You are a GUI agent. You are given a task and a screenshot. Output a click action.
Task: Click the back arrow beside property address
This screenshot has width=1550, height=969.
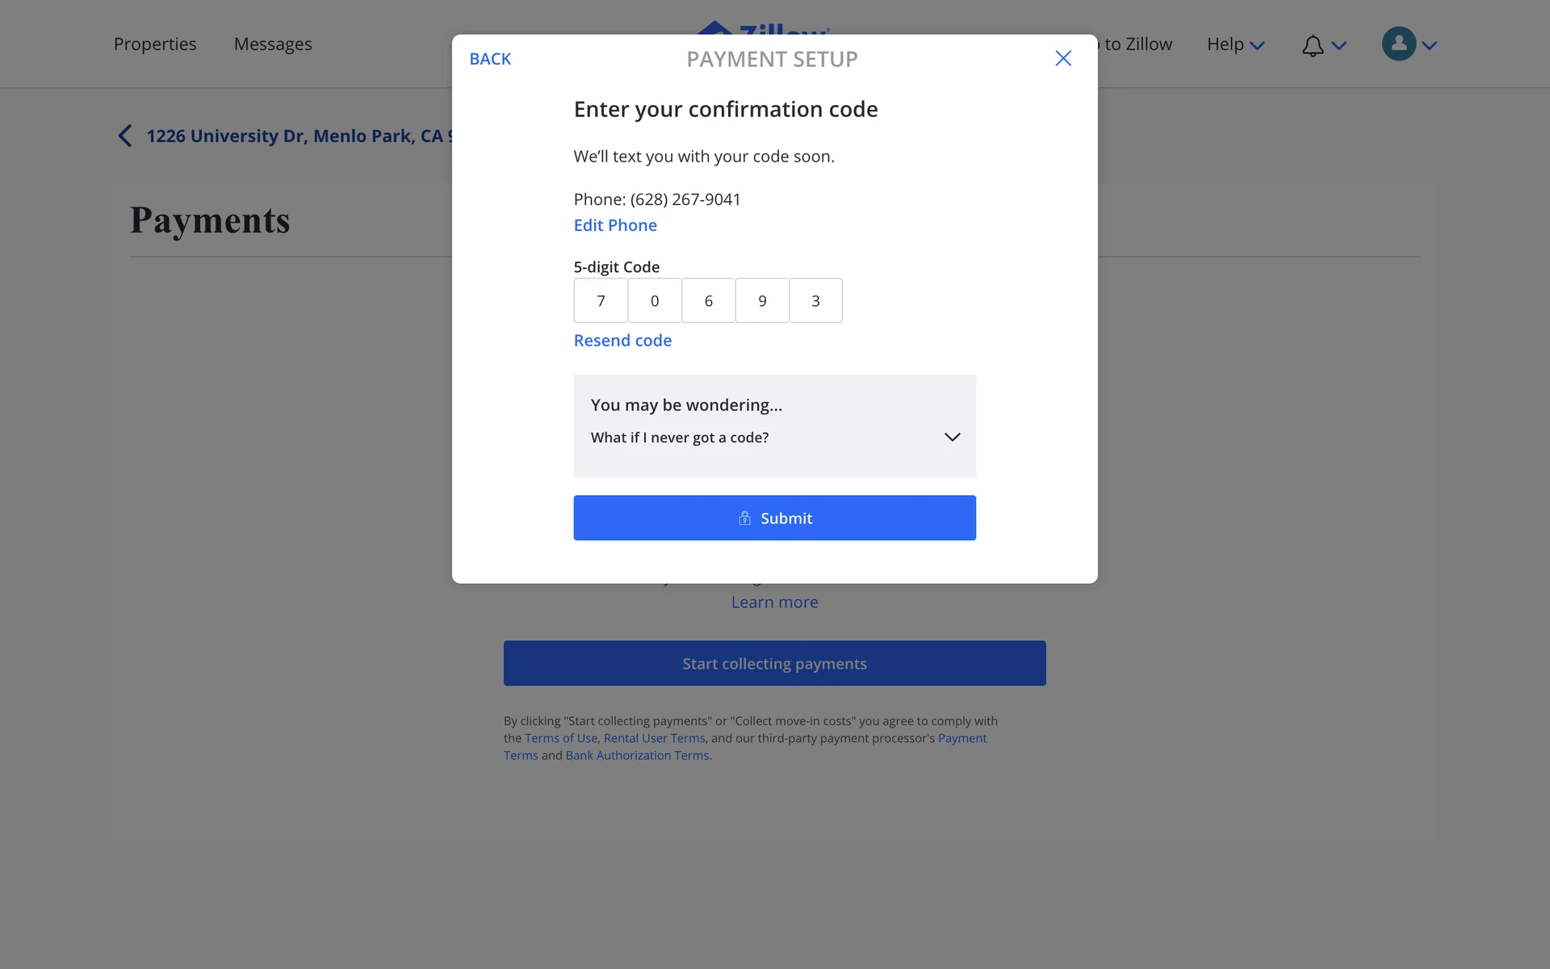coord(125,136)
